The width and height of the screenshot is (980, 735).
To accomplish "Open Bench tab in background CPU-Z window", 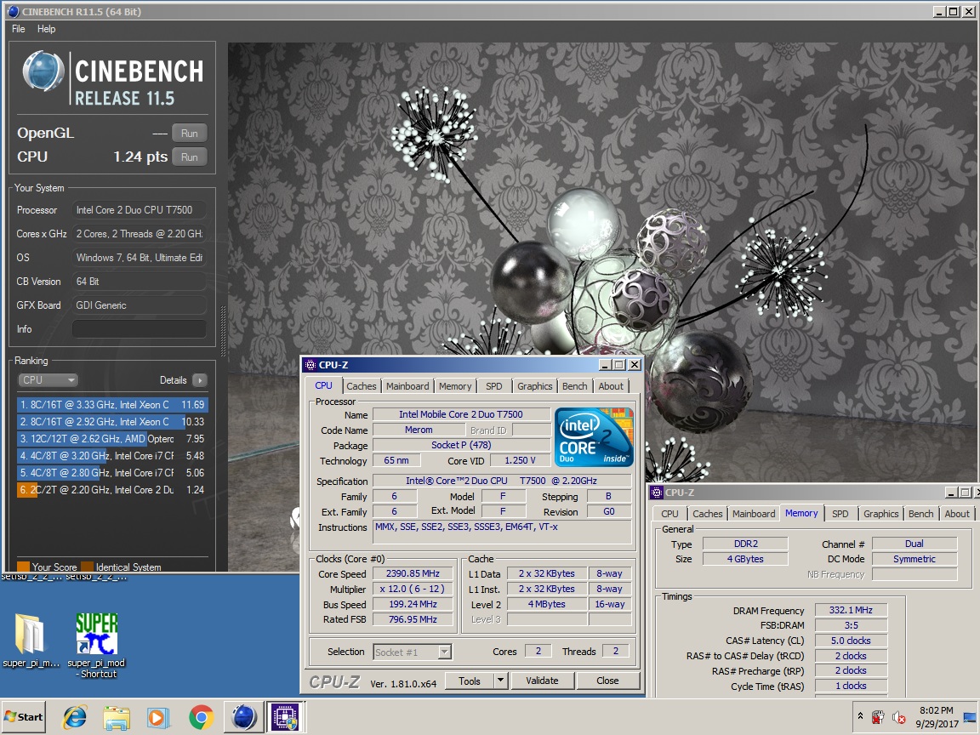I will click(x=920, y=514).
